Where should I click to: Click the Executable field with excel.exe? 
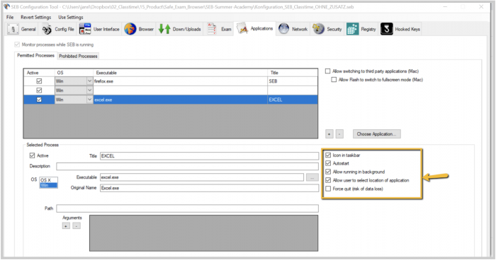202,177
